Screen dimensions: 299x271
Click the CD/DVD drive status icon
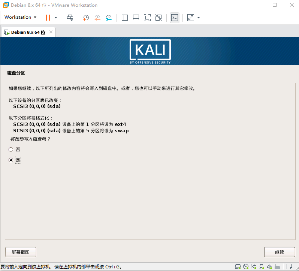point(246,267)
